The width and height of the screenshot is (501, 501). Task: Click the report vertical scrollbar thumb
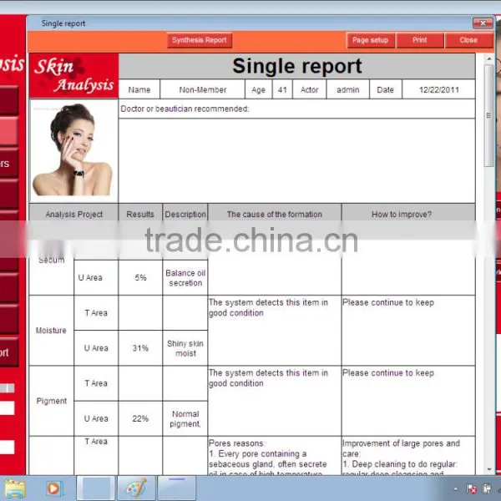[x=488, y=116]
